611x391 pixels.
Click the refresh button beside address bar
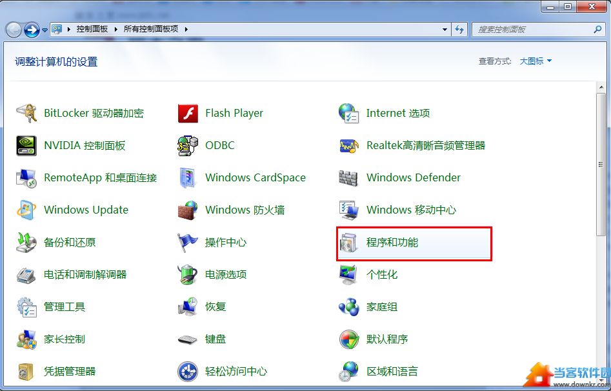coord(459,29)
